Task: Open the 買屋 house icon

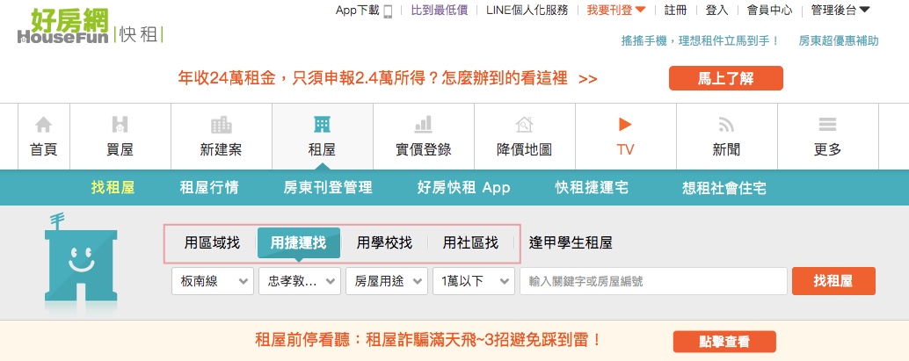Action: [120, 125]
